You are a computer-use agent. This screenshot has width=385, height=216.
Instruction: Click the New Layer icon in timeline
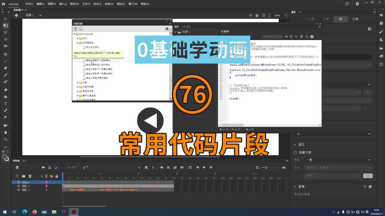tap(17, 176)
